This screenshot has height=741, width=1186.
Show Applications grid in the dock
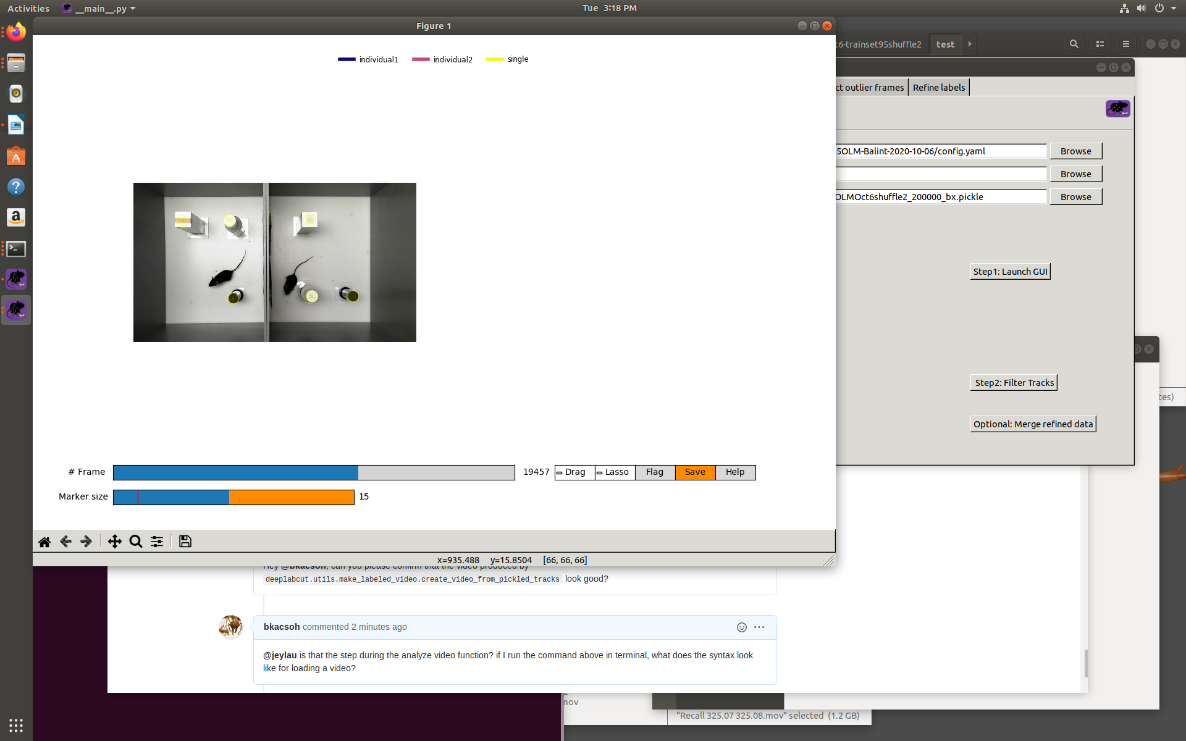point(16,725)
